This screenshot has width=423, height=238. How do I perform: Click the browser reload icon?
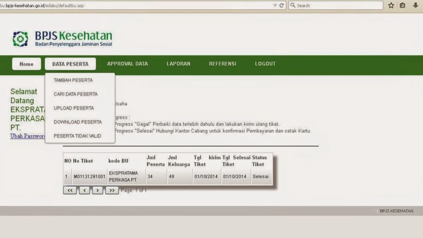(282, 6)
